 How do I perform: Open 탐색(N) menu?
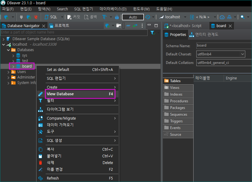point(44,9)
